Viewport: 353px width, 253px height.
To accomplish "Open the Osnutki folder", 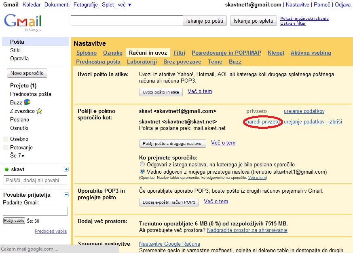I will click(19, 128).
